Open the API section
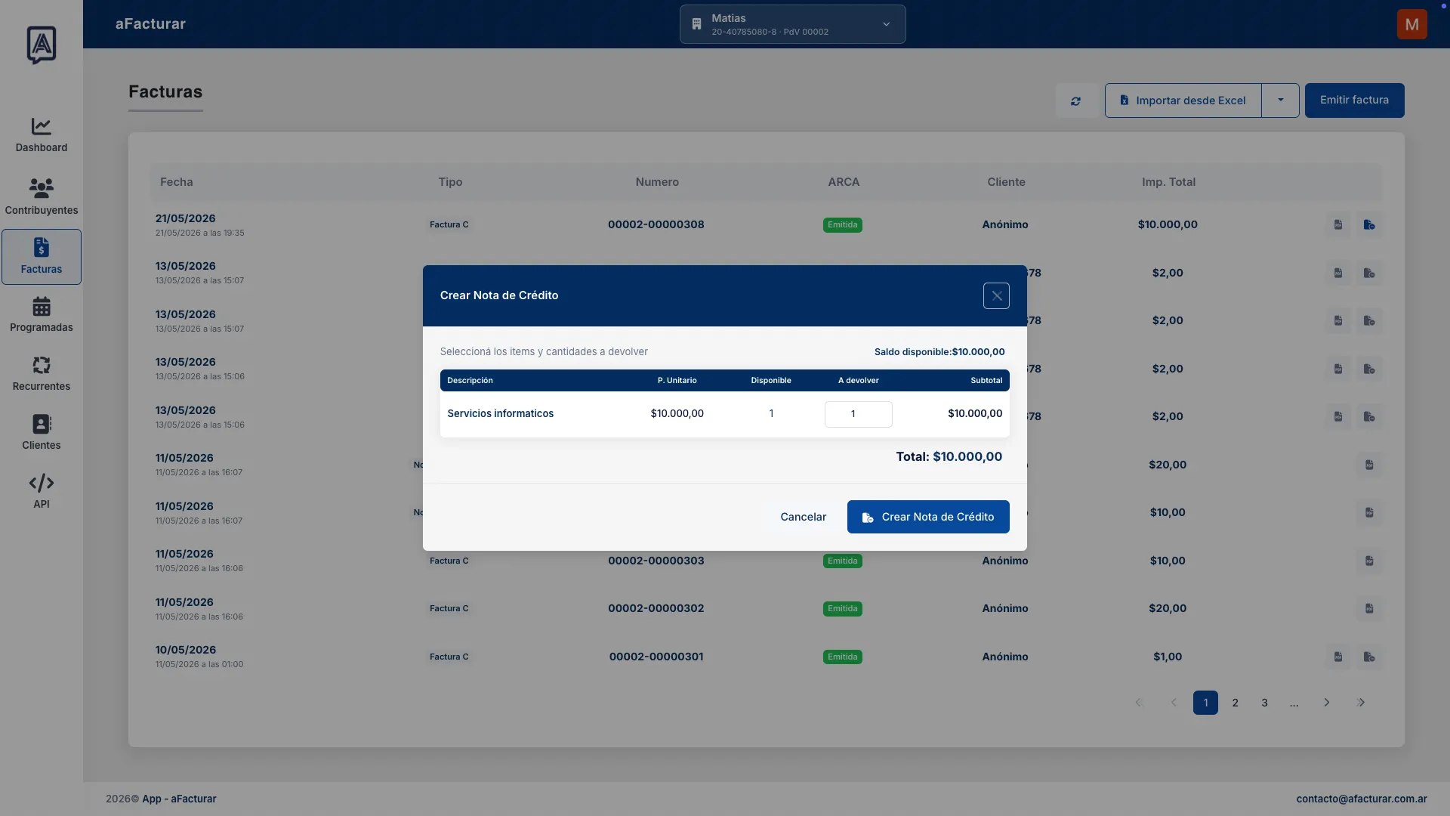The height and width of the screenshot is (816, 1450). [x=42, y=492]
